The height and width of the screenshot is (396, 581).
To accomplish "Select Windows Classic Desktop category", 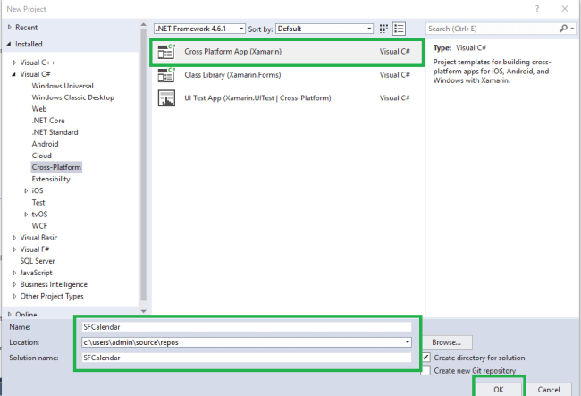I will [73, 97].
